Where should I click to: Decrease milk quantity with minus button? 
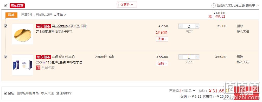(181, 57)
